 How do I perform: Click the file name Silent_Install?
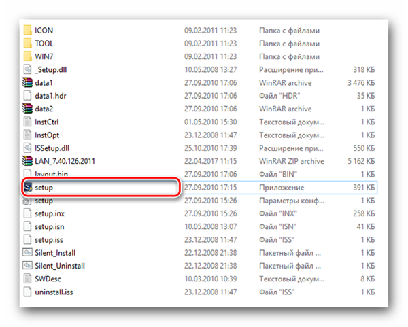pos(55,253)
